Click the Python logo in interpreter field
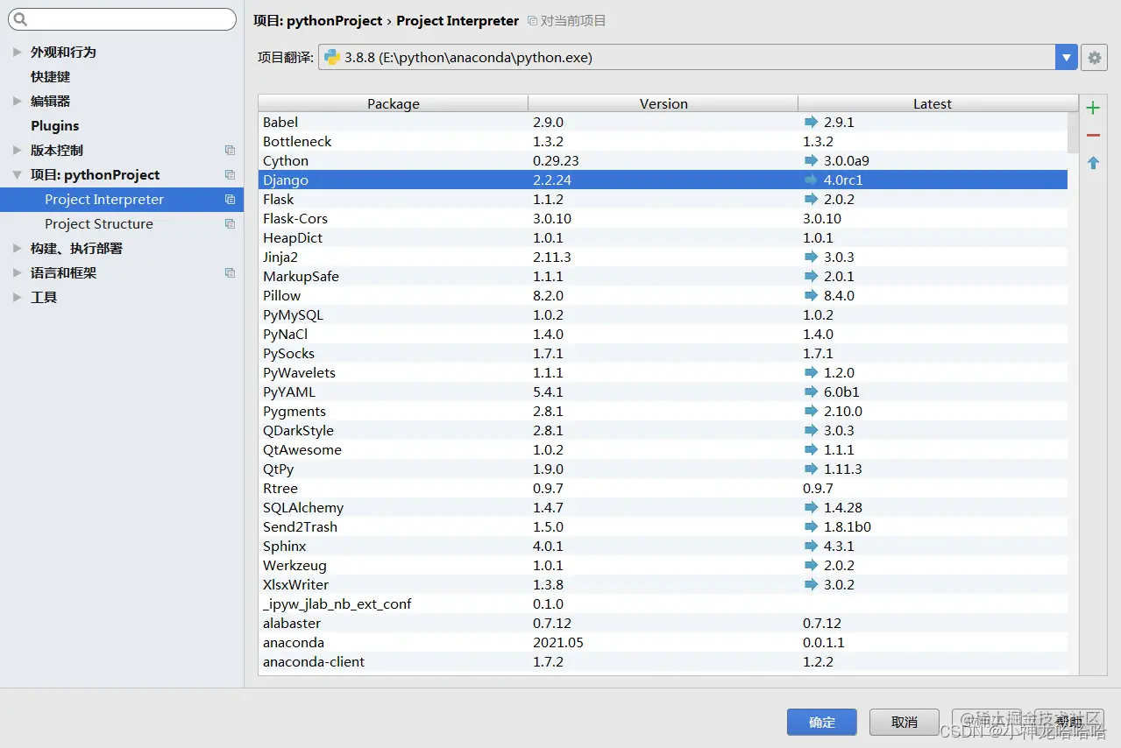 (x=332, y=58)
